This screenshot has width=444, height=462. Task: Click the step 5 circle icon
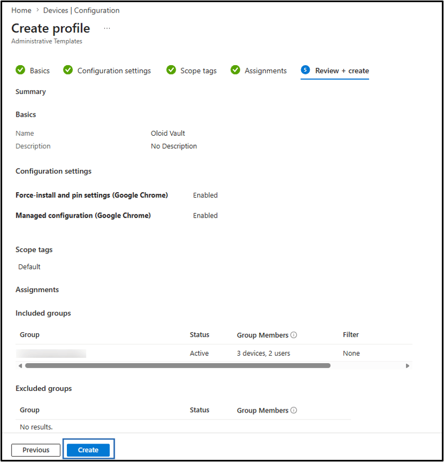pyautogui.click(x=305, y=70)
